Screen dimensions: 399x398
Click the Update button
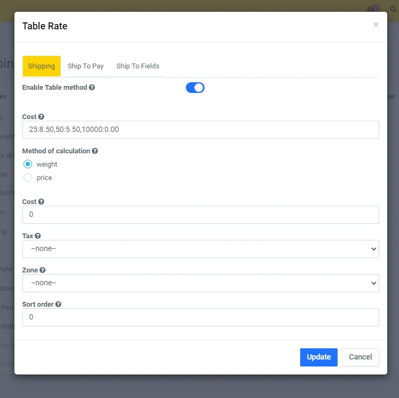(318, 357)
